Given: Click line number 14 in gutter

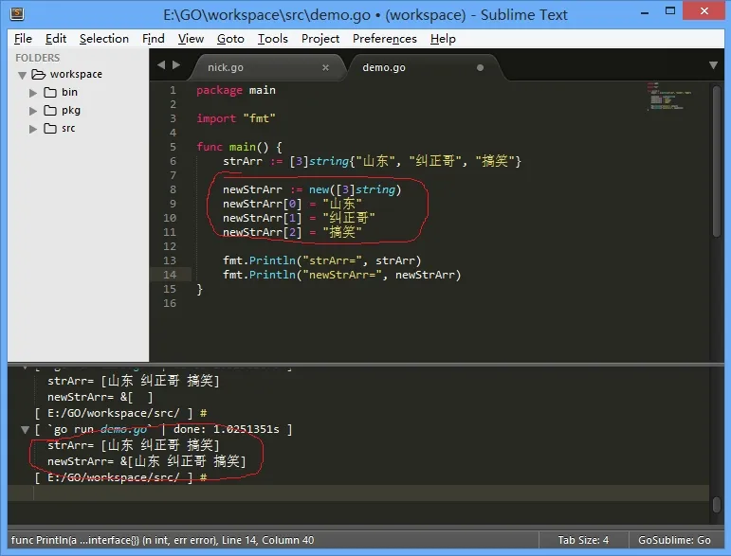Looking at the screenshot, I should point(170,275).
